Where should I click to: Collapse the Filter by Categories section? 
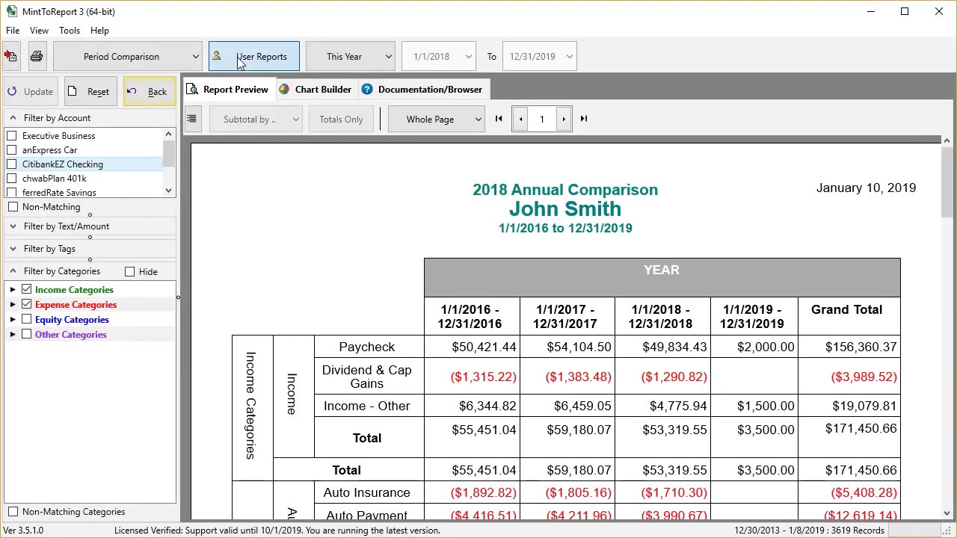pyautogui.click(x=13, y=271)
